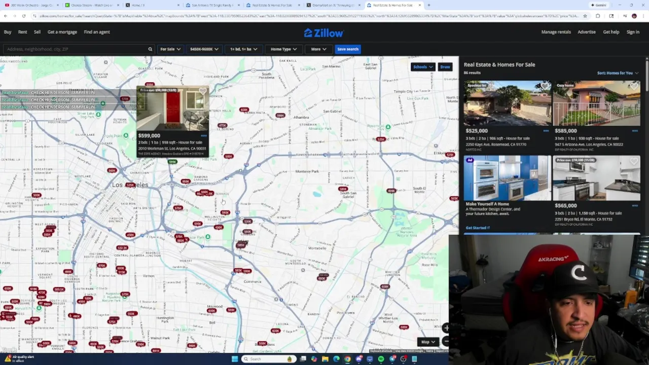649x365 pixels.
Task: Click 2250 Kays Ave, Rosemead address text
Action: [x=496, y=144]
